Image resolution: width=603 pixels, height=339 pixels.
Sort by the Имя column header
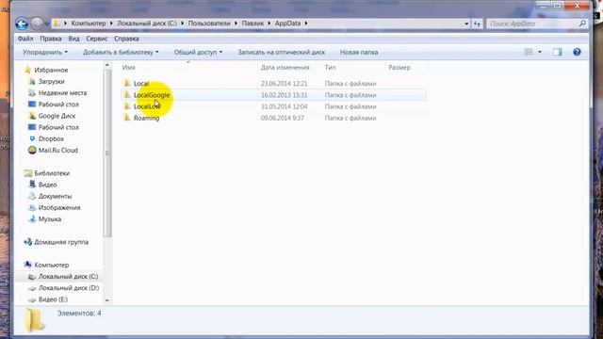pyautogui.click(x=128, y=68)
